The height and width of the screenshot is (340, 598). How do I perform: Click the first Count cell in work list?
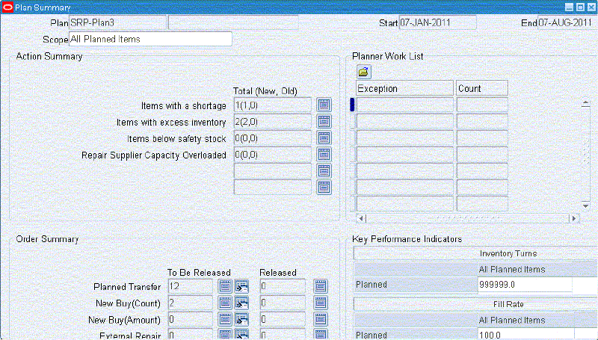coord(482,105)
